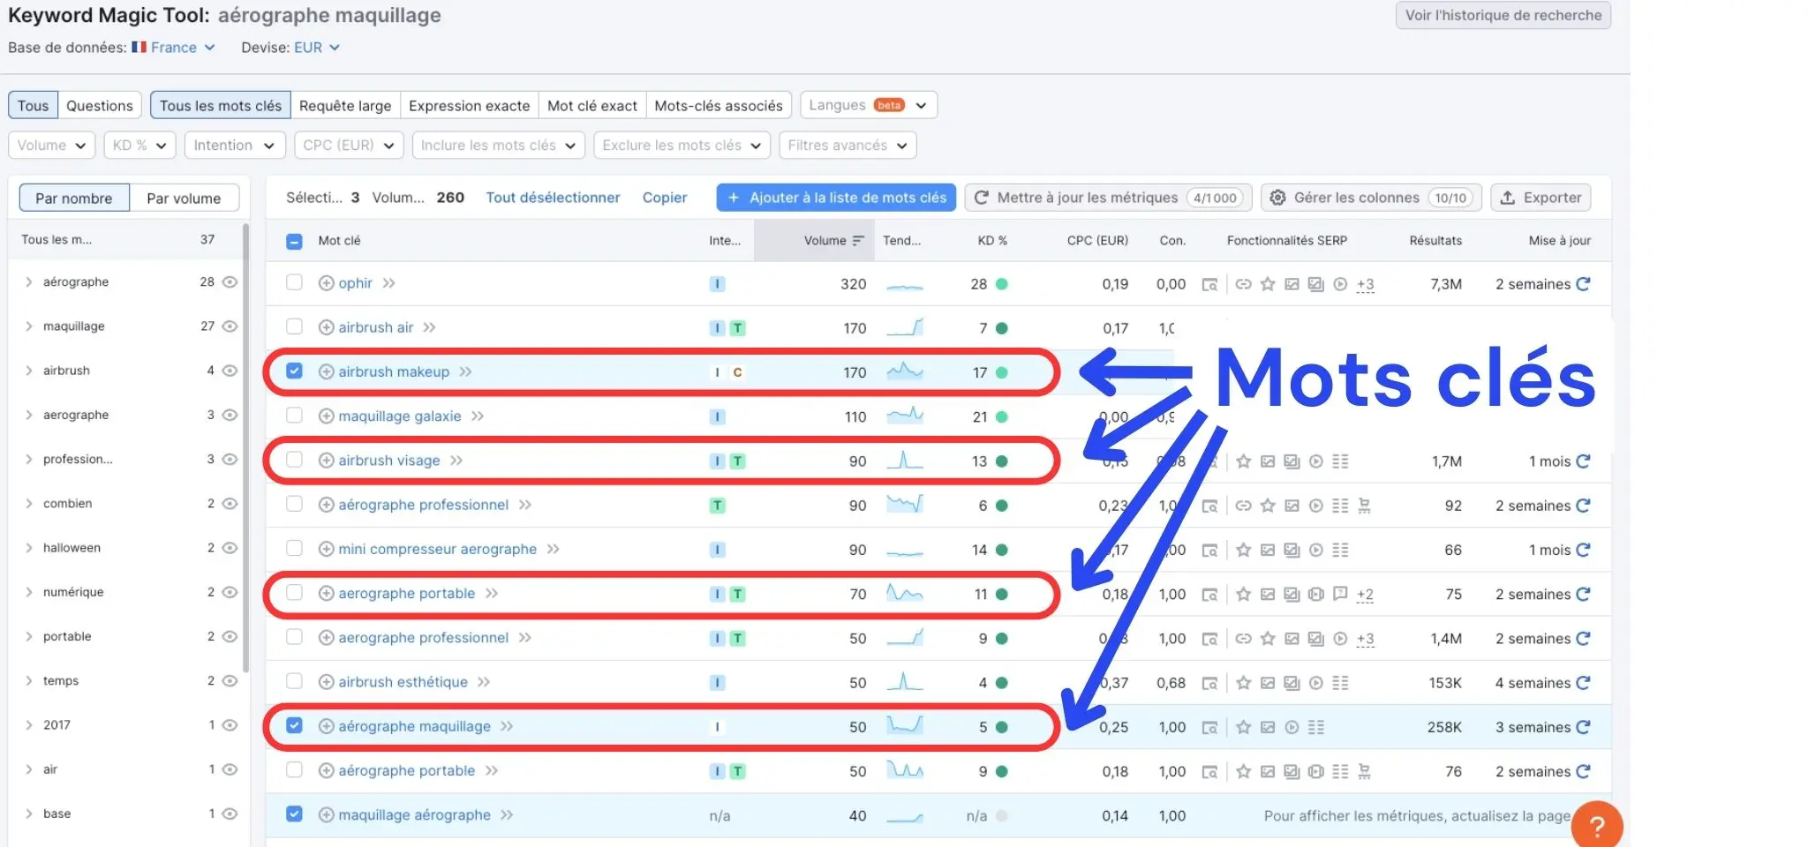Add mini compresseur aerographe plus icon
1808x847 pixels.
coord(326,550)
